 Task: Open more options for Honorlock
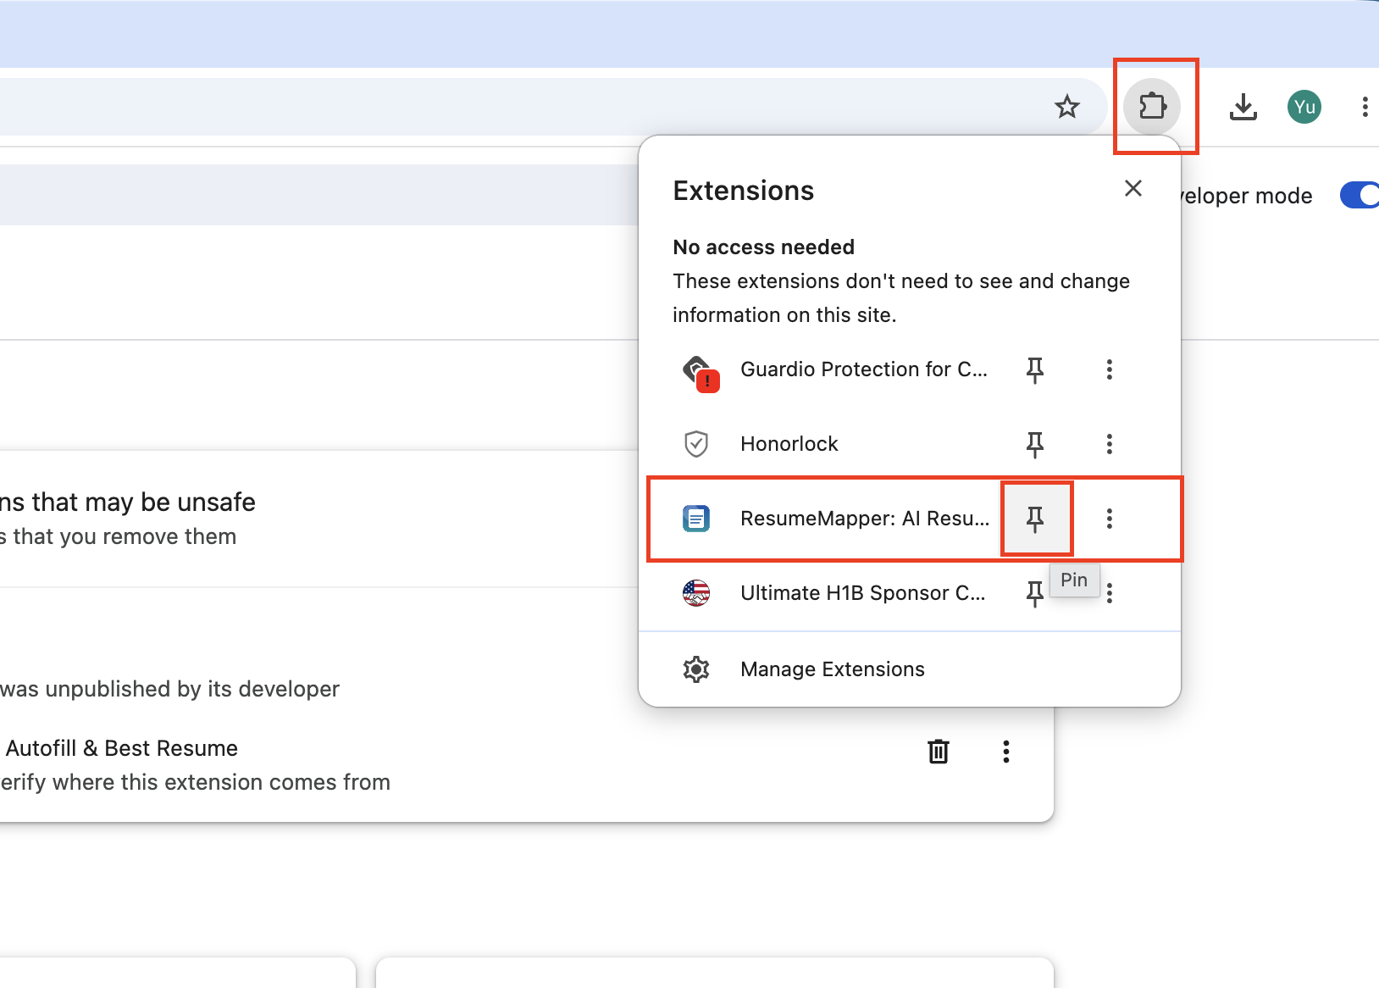click(1110, 444)
